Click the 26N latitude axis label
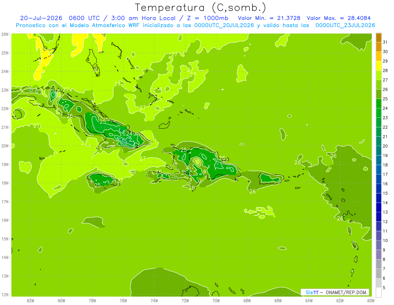Image resolution: width=394 pixels, height=305 pixels. coord(5,34)
